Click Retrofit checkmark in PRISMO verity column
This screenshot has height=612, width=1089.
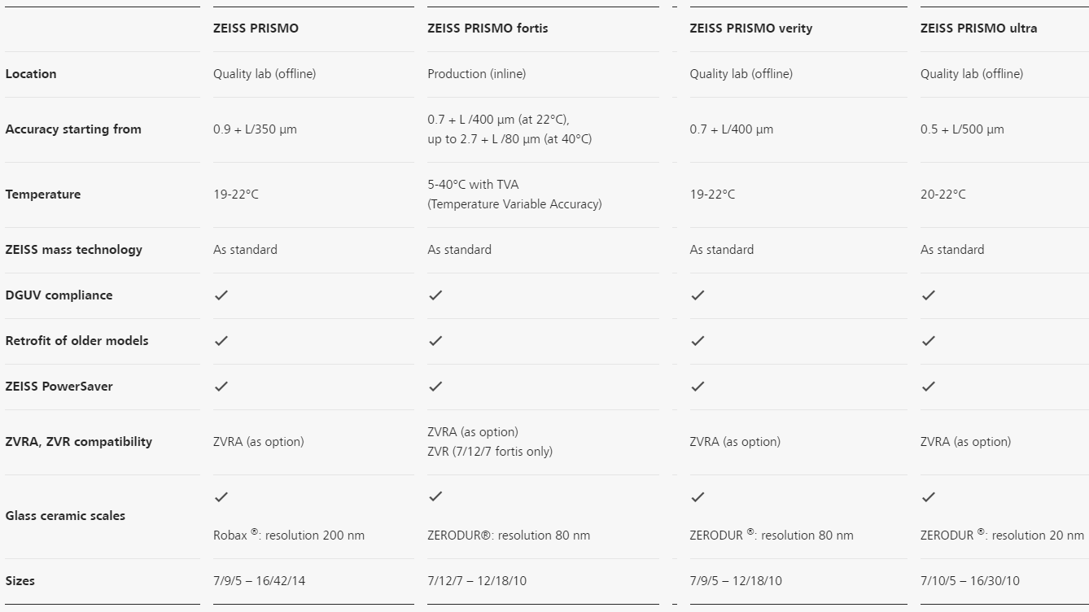point(698,341)
